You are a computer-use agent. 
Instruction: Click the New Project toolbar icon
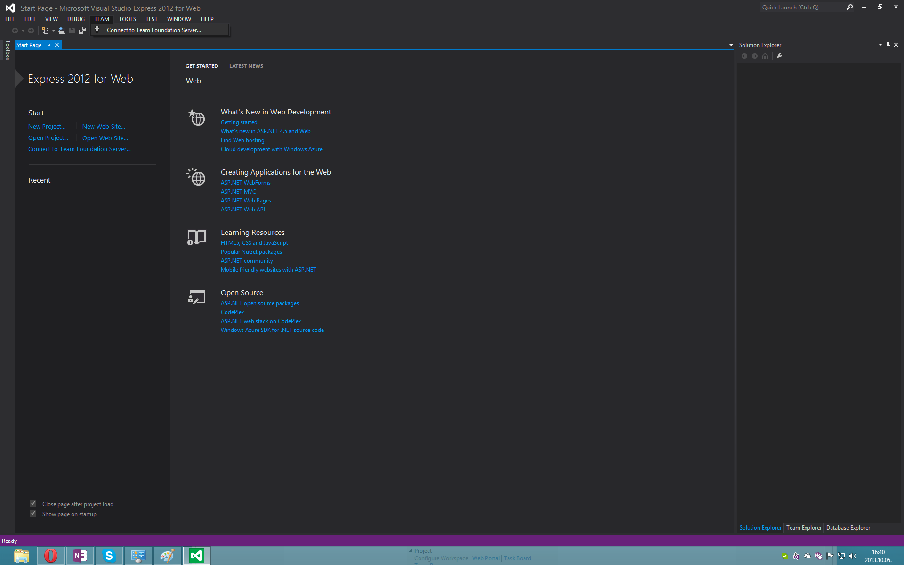point(45,31)
